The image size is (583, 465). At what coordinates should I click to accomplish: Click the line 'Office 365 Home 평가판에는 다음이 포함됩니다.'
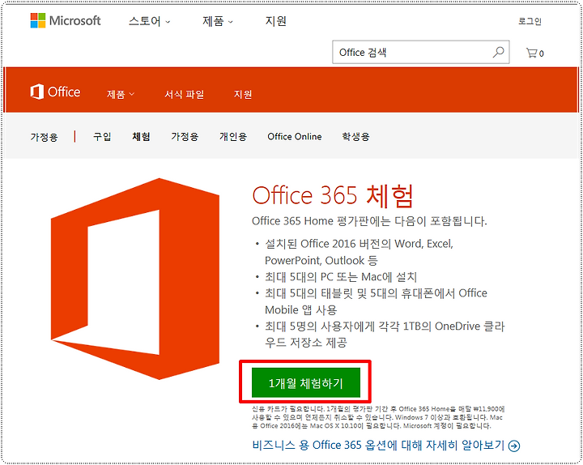369,221
